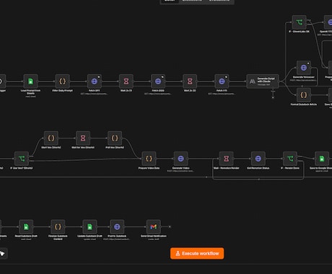
Task: Open the Fetch VTI HTTP request node
Action: (222, 81)
